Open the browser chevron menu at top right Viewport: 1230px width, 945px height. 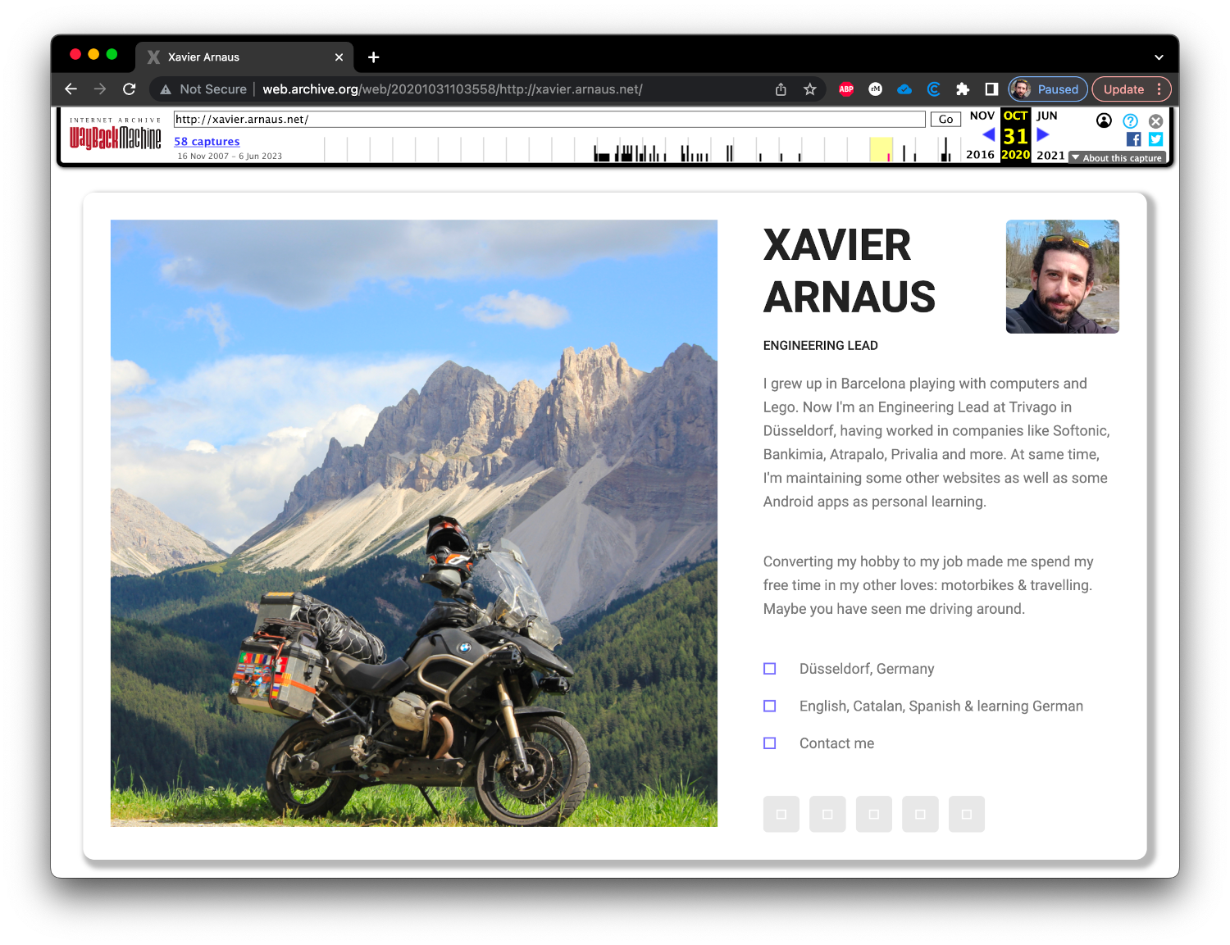[1159, 57]
